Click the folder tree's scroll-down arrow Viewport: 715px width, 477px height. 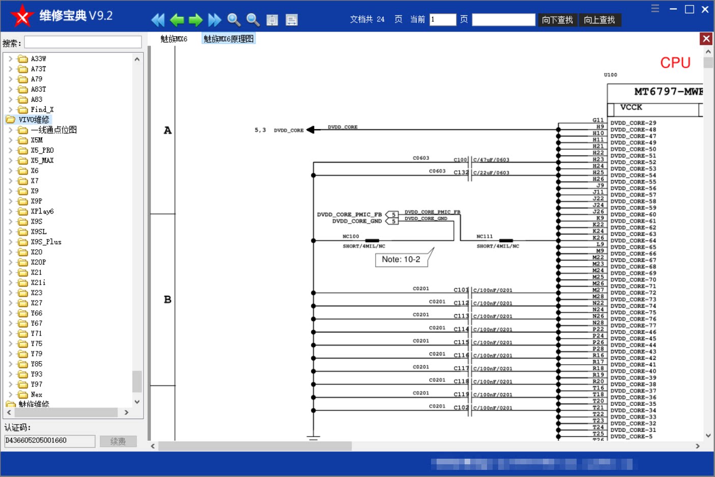(137, 402)
